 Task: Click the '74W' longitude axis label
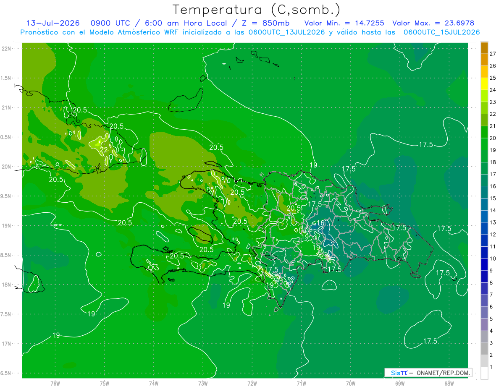154,384
